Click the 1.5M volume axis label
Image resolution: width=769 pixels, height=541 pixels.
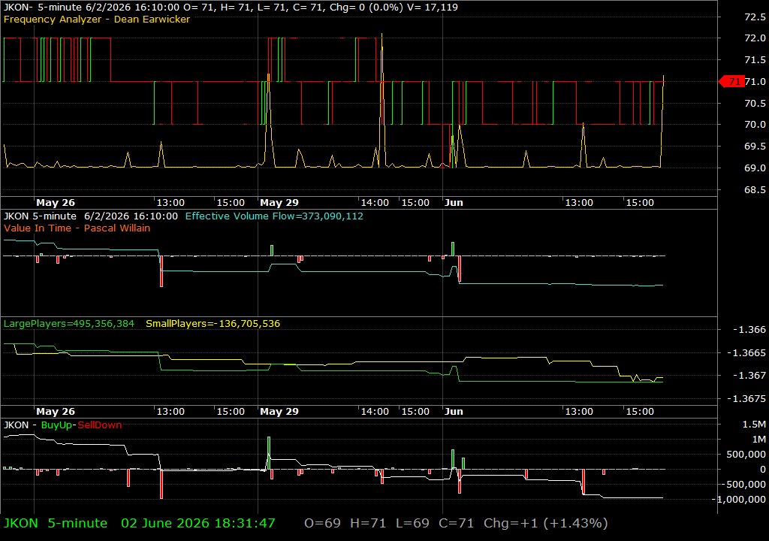tap(754, 425)
